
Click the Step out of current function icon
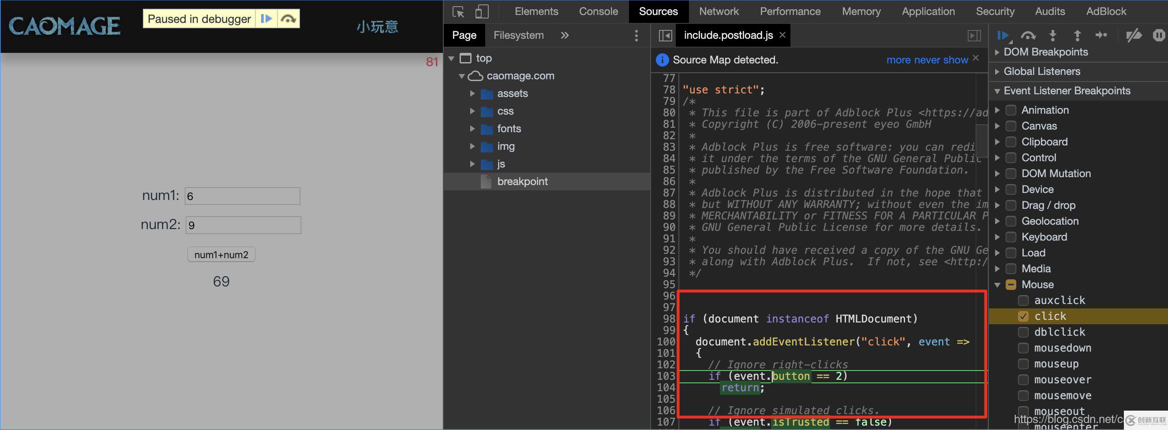[1078, 35]
